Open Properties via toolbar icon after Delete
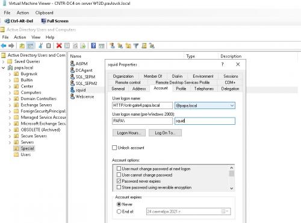Viewport: 301px width, 223px height. click(x=67, y=46)
